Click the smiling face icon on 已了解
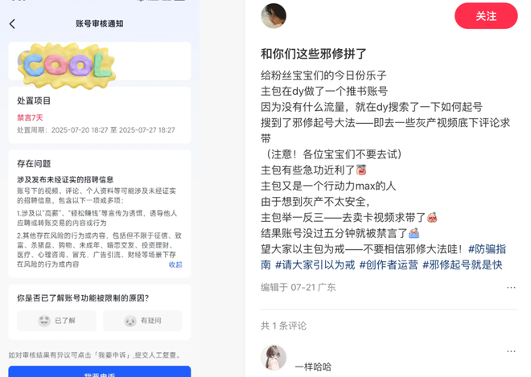The height and width of the screenshot is (377, 531). pos(44,321)
